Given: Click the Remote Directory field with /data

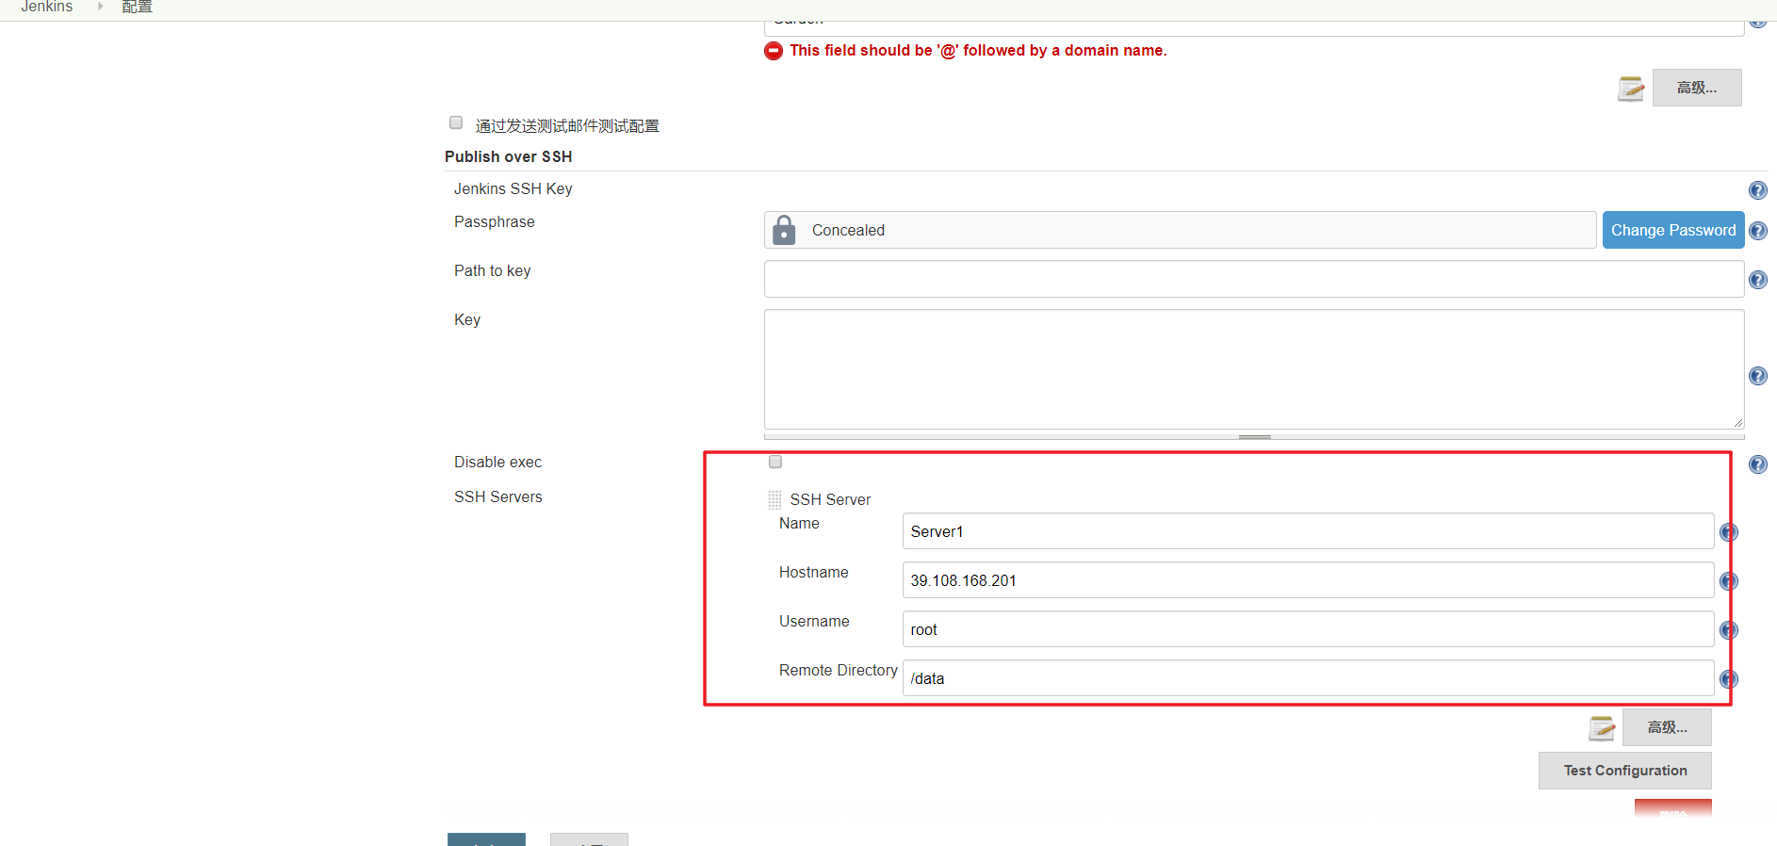Looking at the screenshot, I should click(x=1308, y=678).
